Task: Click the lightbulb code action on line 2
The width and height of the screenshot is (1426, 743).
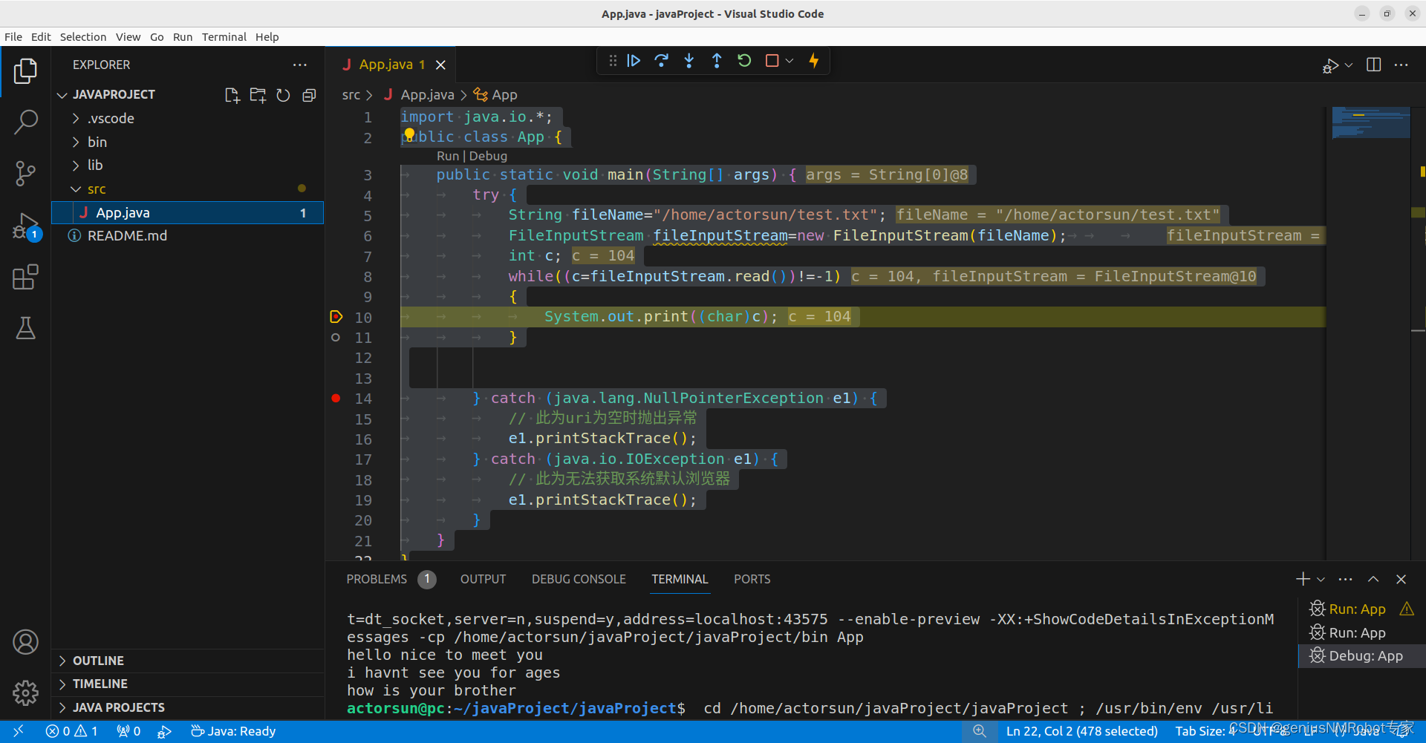Action: point(409,134)
